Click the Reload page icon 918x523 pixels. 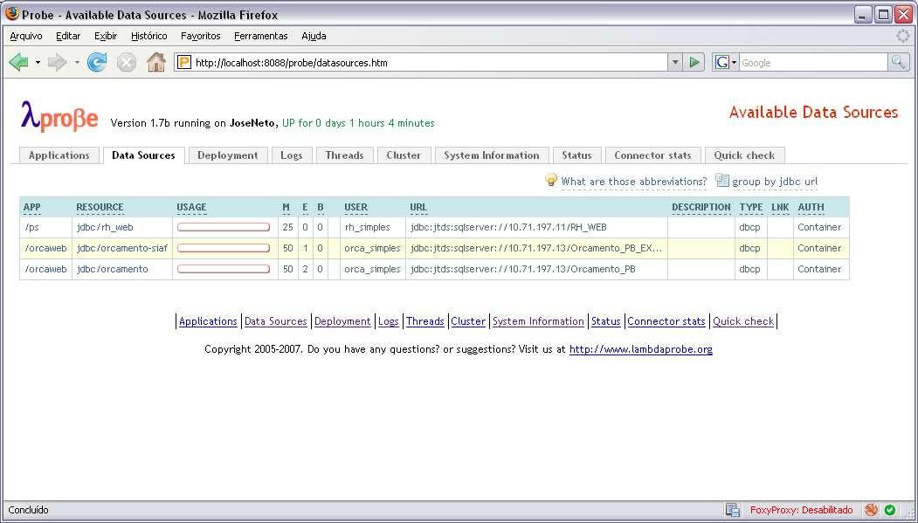point(97,62)
